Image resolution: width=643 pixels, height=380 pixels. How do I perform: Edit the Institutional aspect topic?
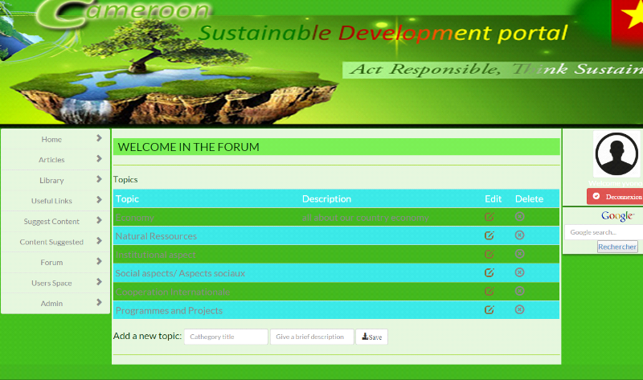pos(489,254)
